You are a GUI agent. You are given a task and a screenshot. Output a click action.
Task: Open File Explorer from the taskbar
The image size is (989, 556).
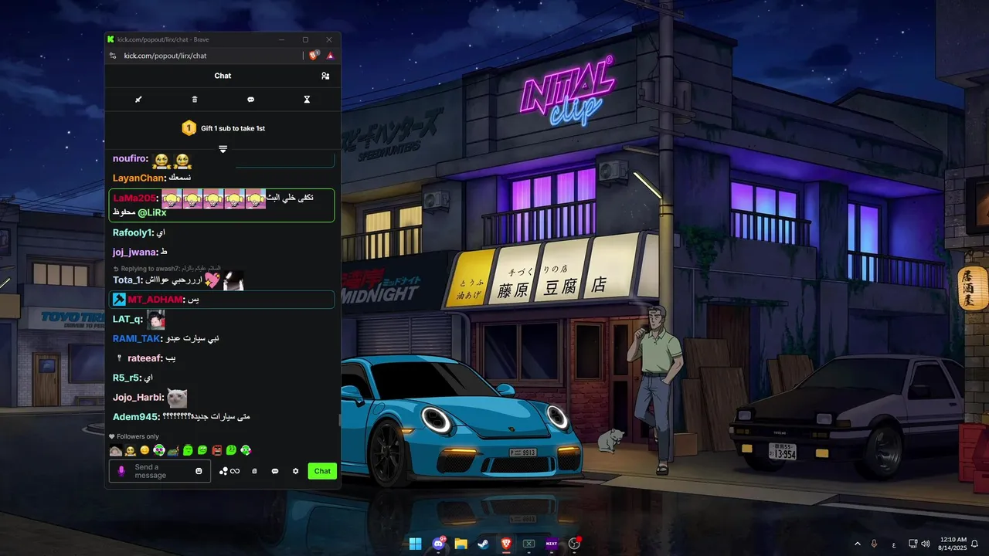tap(461, 544)
